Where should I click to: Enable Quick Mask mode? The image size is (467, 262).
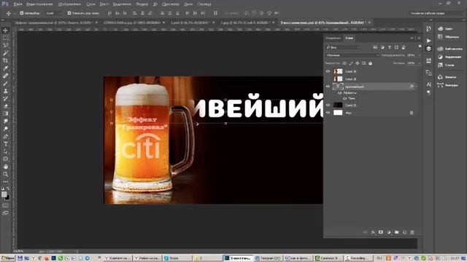(5, 205)
